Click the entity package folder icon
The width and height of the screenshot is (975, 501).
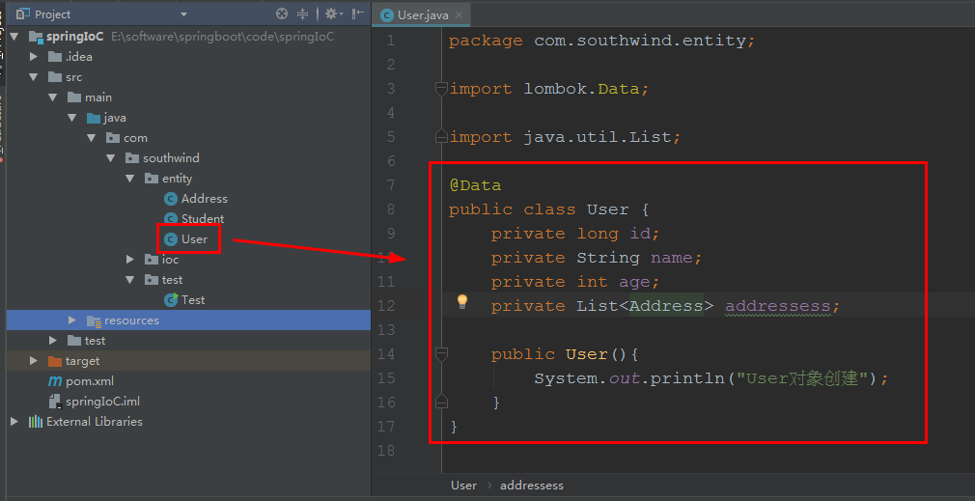152,179
